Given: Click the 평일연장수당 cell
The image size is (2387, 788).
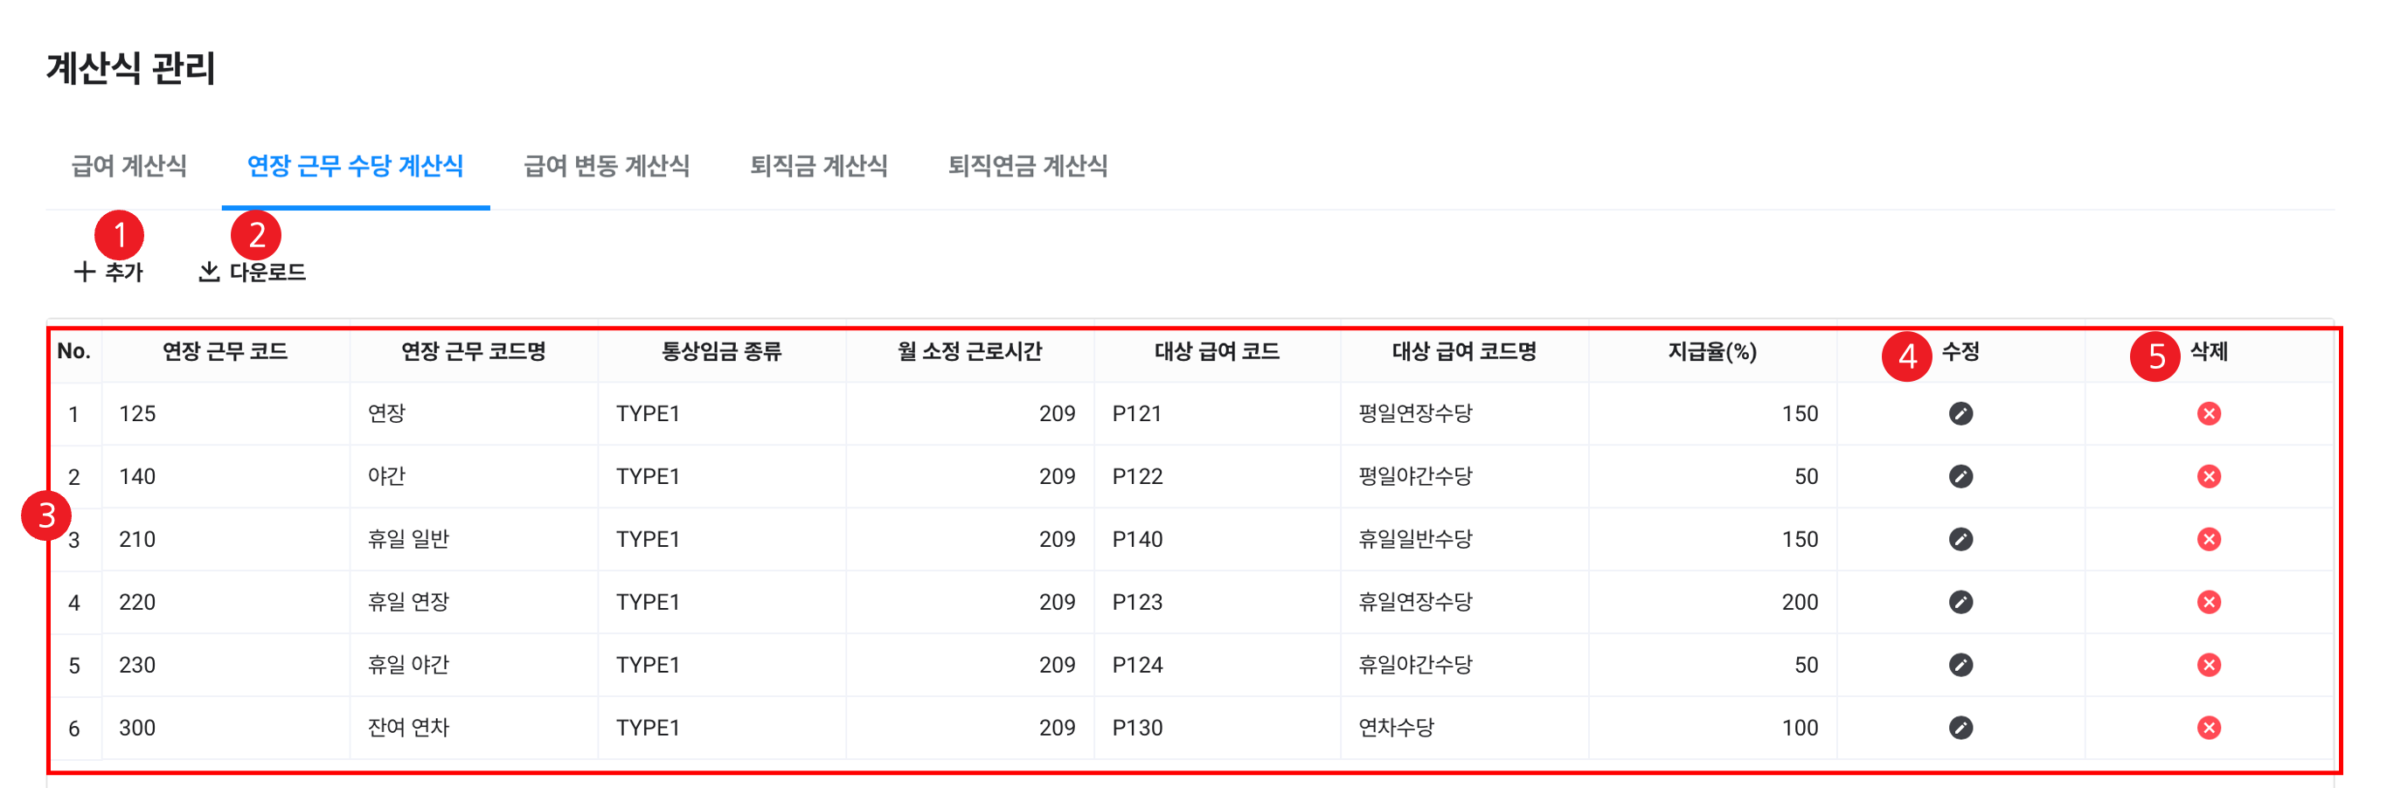Looking at the screenshot, I should click(1415, 414).
